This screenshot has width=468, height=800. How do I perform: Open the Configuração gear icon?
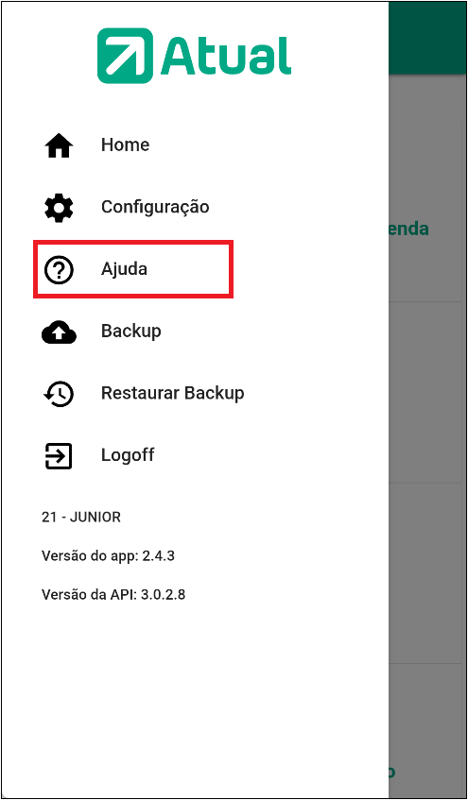(x=60, y=208)
